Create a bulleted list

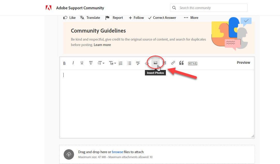pos(129,63)
